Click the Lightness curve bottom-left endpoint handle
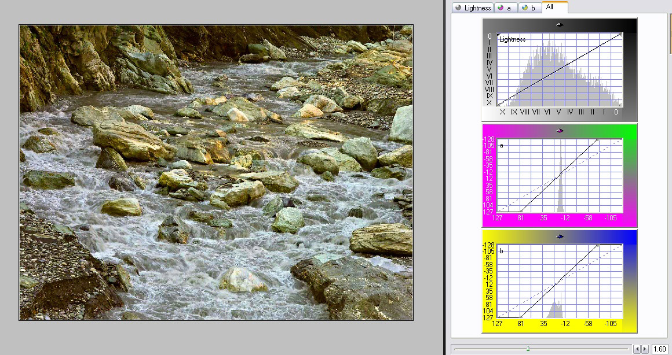 tap(499, 105)
